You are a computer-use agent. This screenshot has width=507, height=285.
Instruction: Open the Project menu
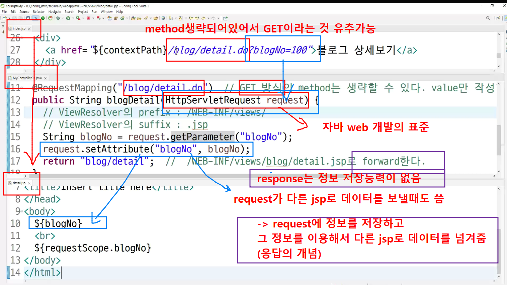83,12
